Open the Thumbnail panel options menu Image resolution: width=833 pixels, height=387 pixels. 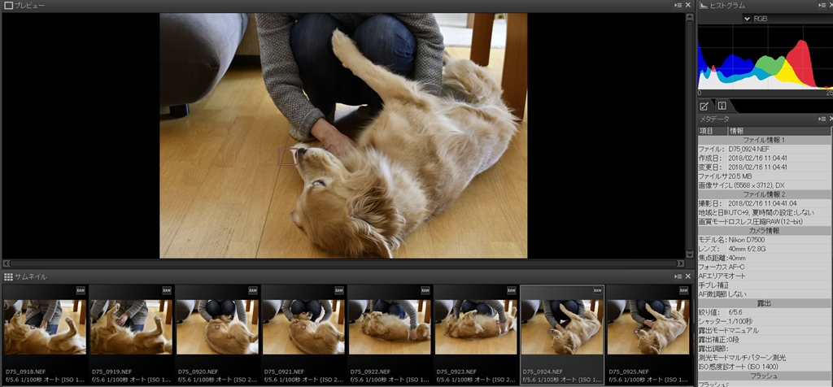tap(678, 276)
